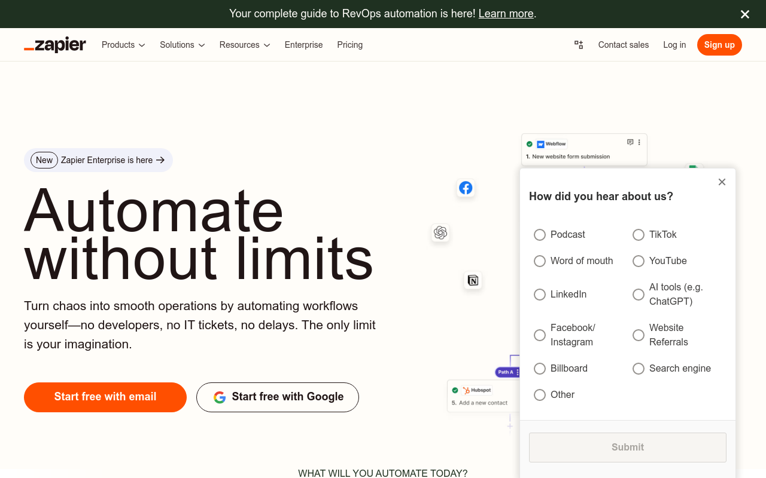Open the Pricing page
The width and height of the screenshot is (766, 478).
(350, 45)
